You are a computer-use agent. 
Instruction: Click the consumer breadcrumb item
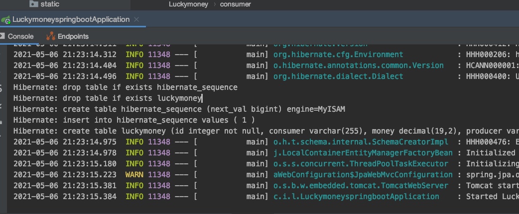click(235, 4)
